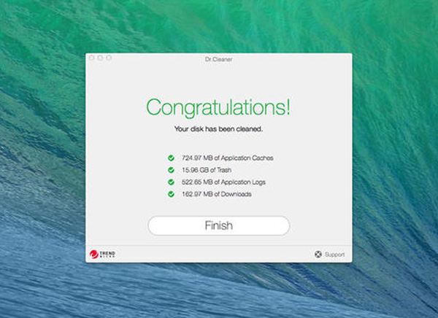This screenshot has height=318, width=438.
Task: Click the Trend Micro logo
Action: pos(102,254)
